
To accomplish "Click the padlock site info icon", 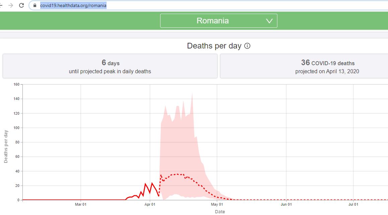I will pyautogui.click(x=35, y=5).
